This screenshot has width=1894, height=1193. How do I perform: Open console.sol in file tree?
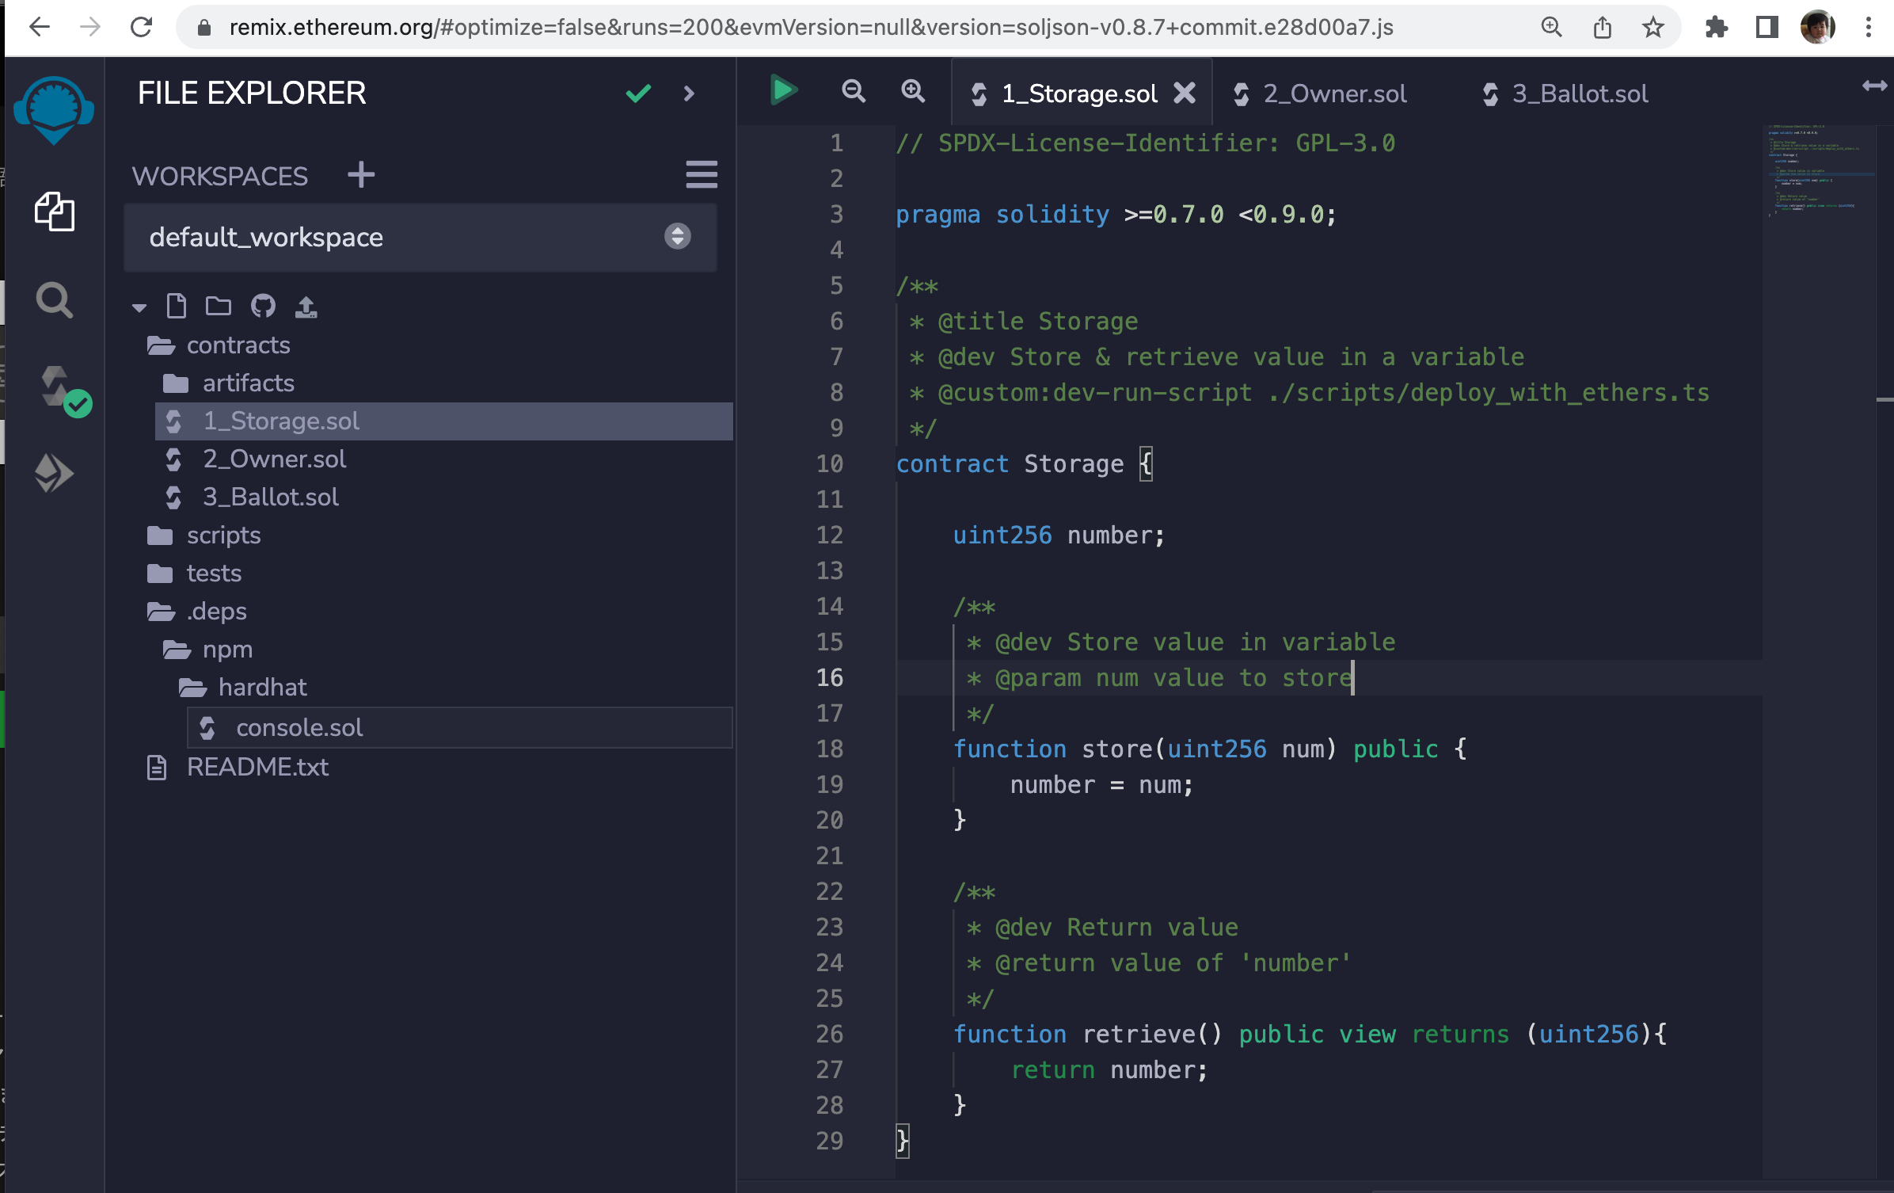point(459,728)
